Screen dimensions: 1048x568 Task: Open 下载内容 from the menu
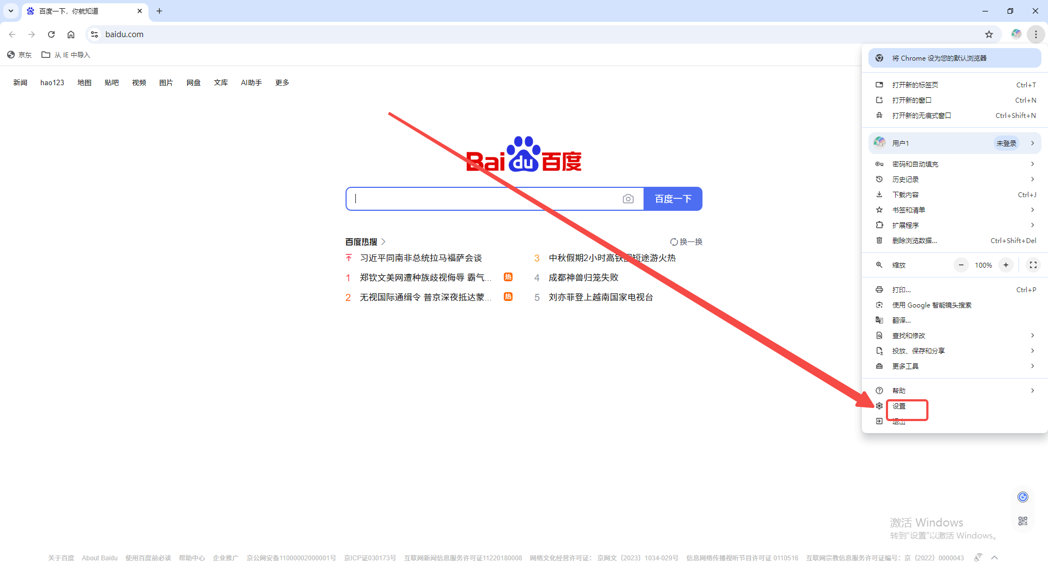955,194
